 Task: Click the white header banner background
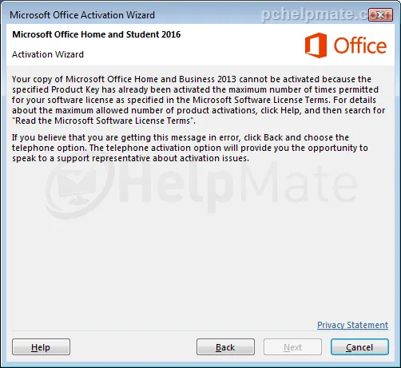(240, 46)
